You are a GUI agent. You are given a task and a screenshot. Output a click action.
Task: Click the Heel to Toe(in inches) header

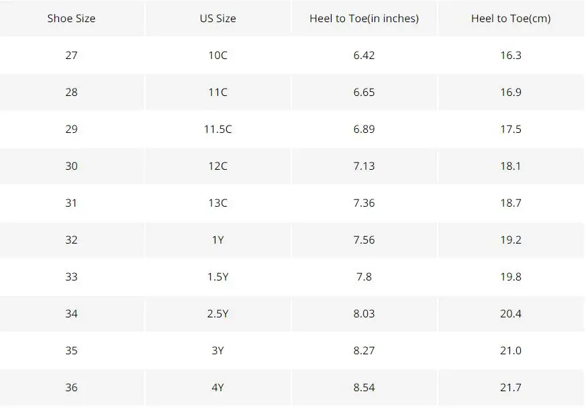pyautogui.click(x=364, y=18)
